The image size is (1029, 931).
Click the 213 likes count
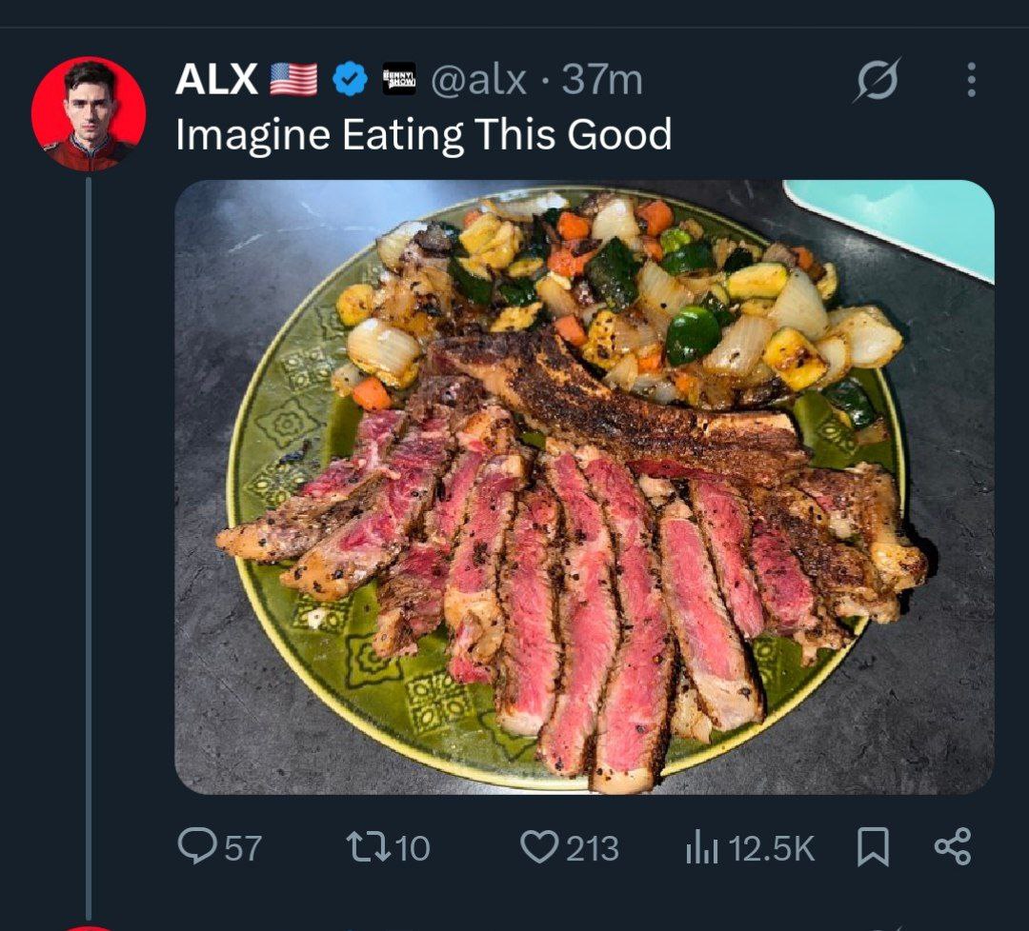click(x=593, y=847)
